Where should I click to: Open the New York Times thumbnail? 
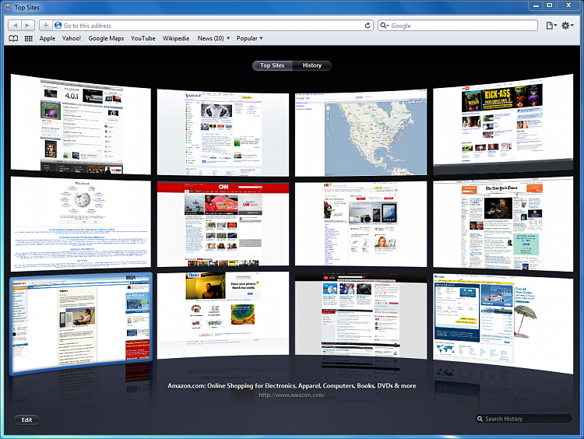503,223
